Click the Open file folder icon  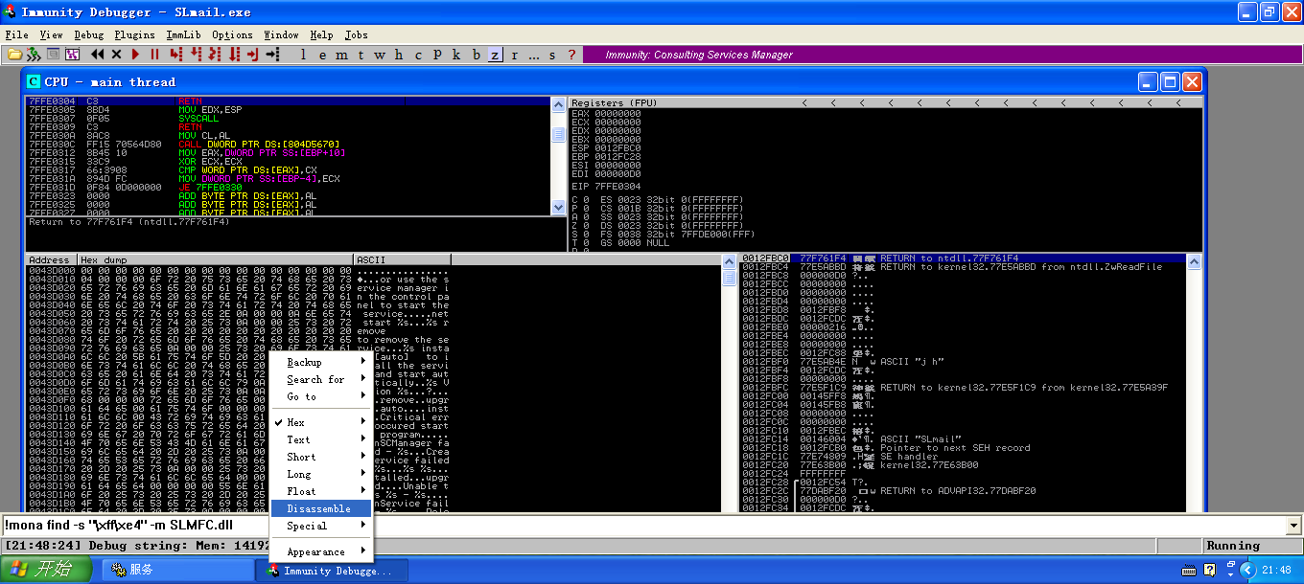coord(14,55)
